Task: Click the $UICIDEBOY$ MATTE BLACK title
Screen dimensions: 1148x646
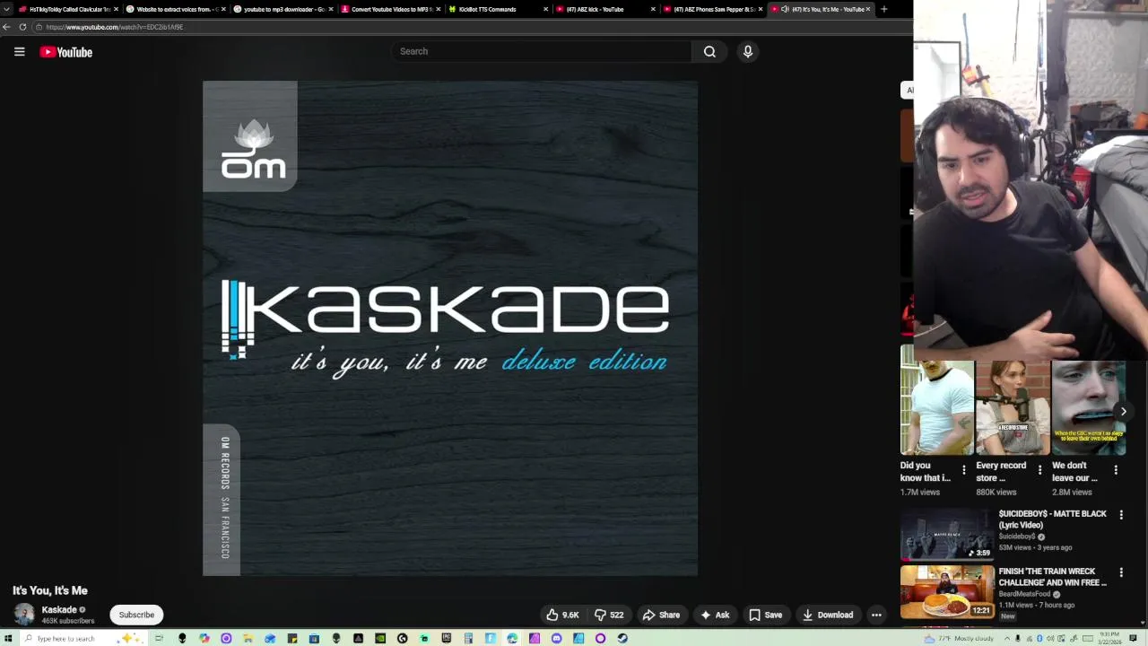Action: (1053, 519)
